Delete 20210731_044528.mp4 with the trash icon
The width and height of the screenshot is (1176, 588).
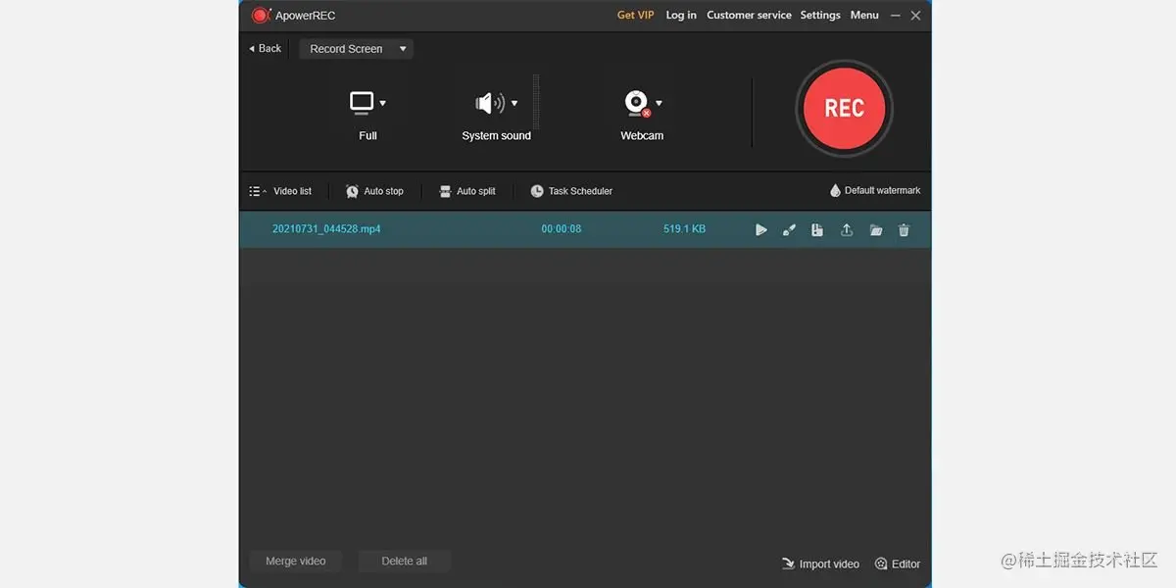(x=905, y=230)
